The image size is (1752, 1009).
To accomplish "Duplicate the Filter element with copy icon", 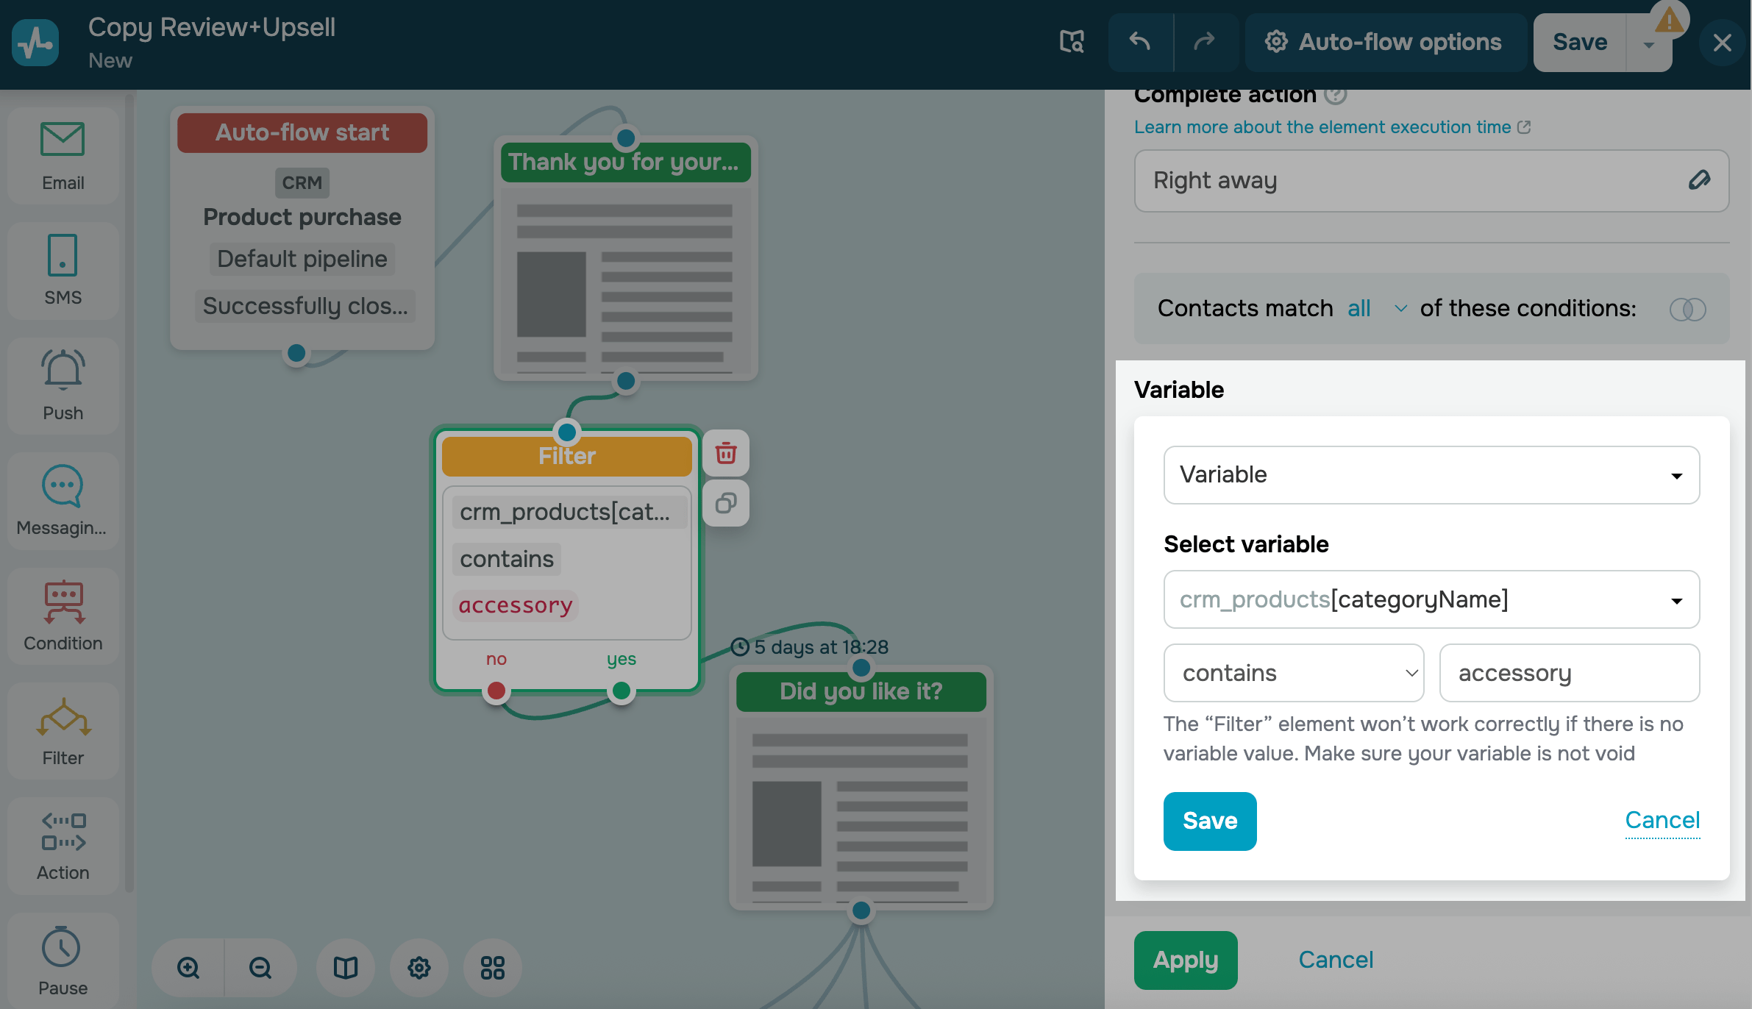I will 726,503.
